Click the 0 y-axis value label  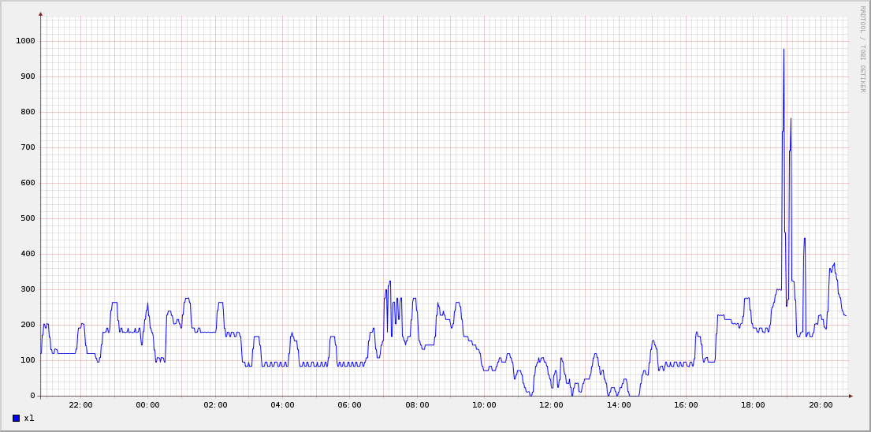[33, 396]
